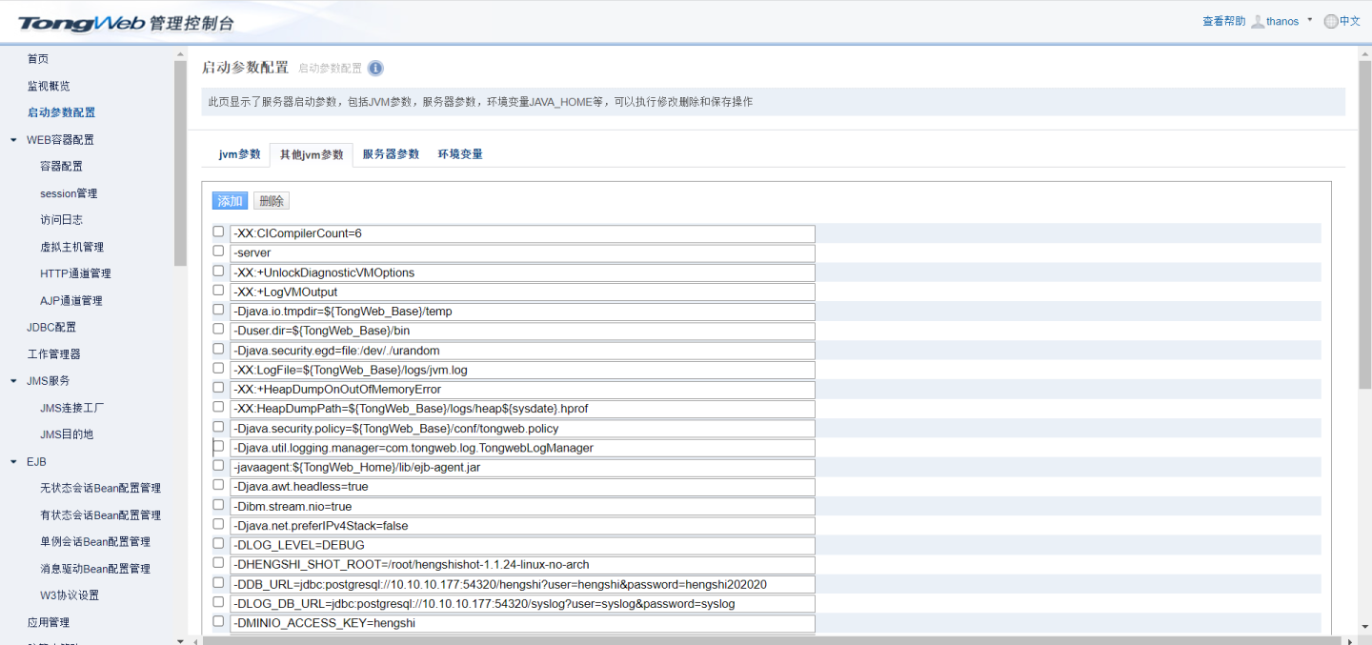Tick the -Djava.awt.headless=true checkbox
This screenshot has width=1372, height=645.
tap(218, 485)
